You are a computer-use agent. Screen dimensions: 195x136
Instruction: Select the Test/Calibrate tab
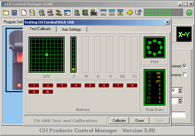(x=40, y=29)
